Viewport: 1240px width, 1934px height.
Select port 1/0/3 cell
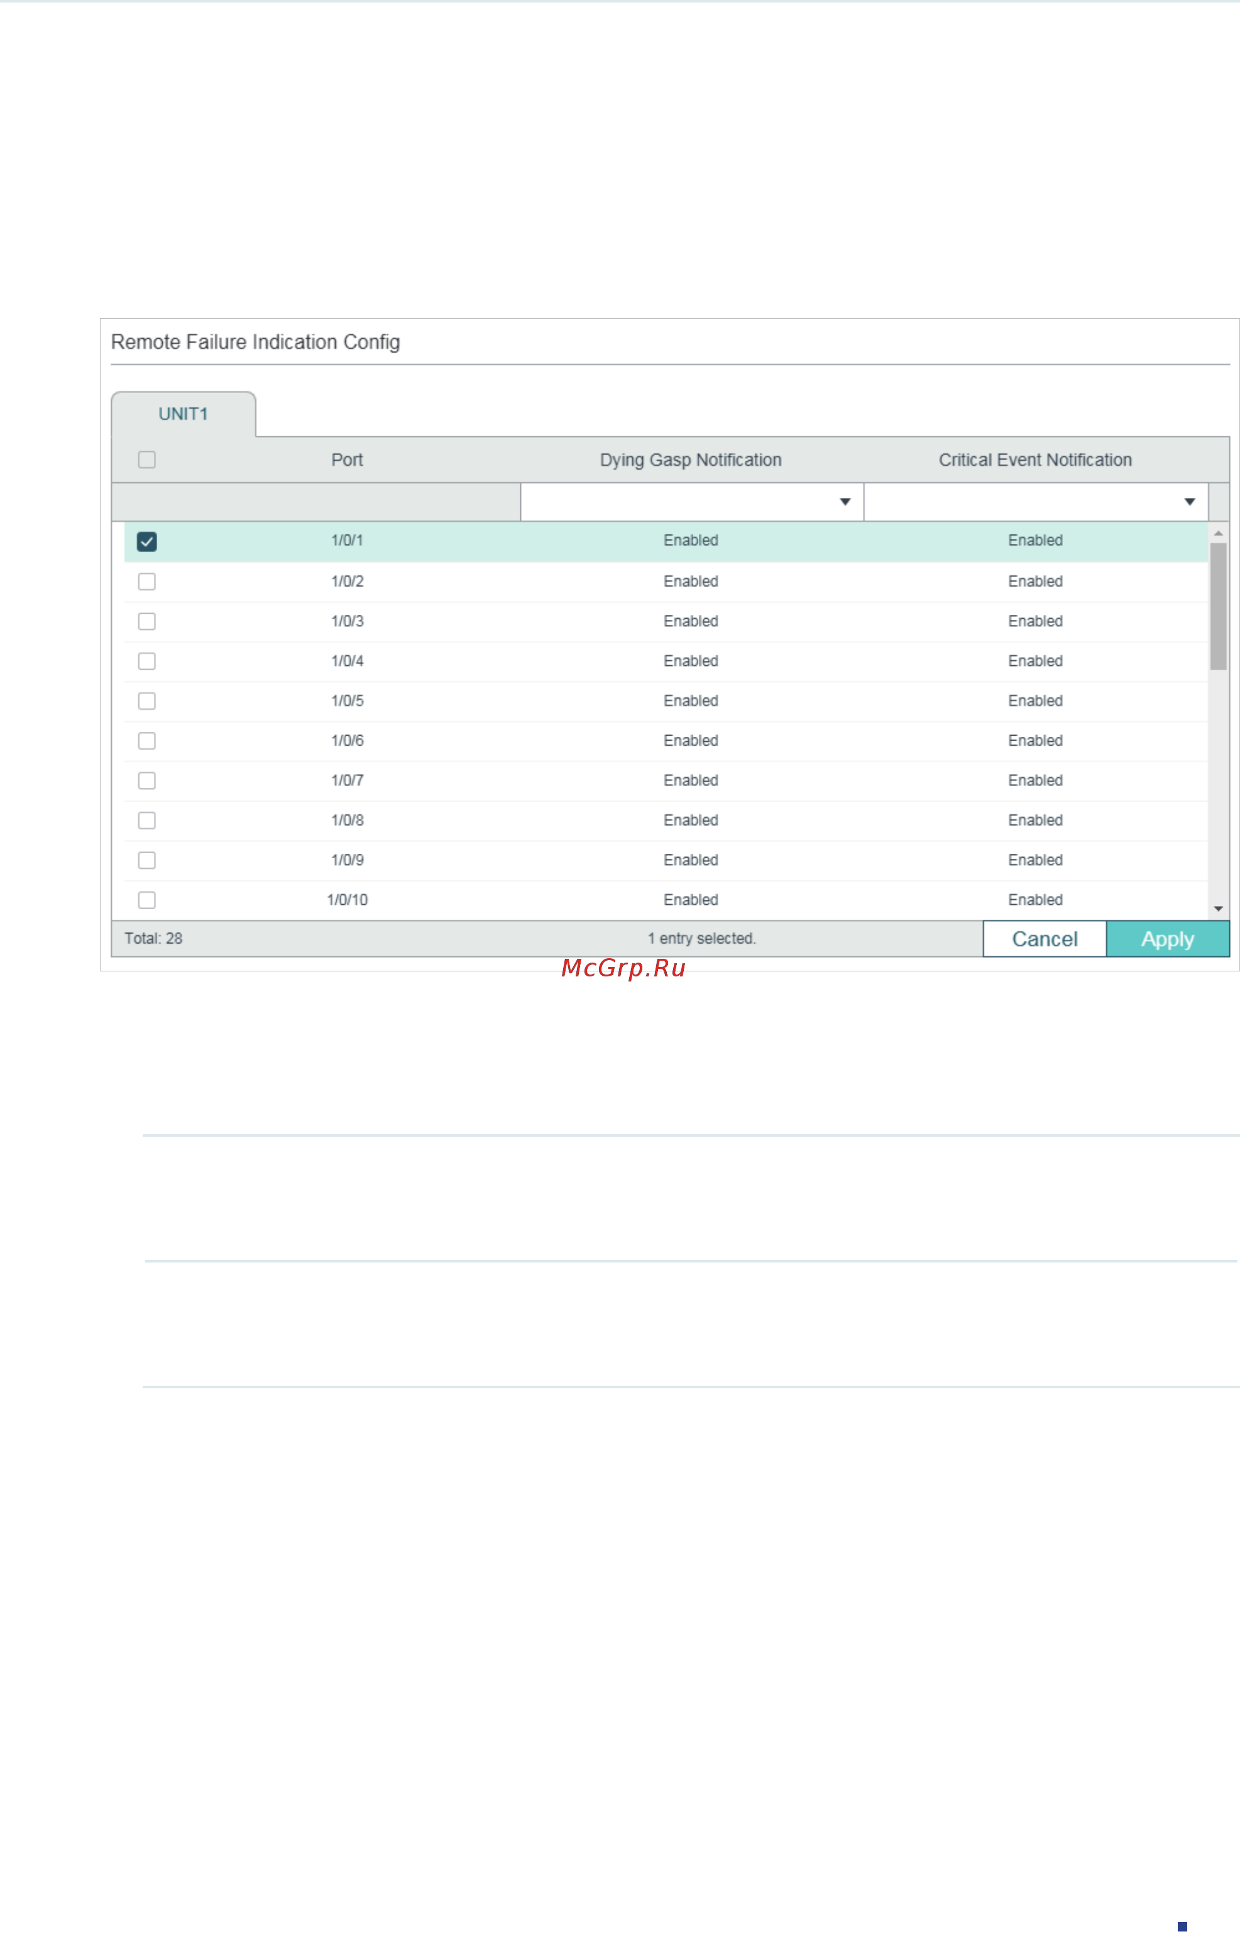347,621
